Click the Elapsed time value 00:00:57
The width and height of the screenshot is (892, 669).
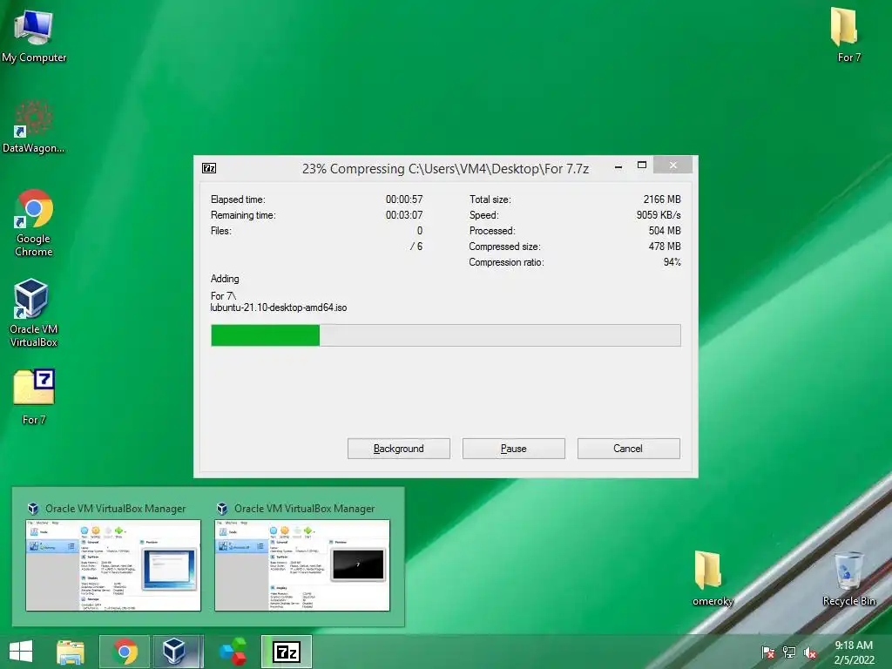click(404, 199)
